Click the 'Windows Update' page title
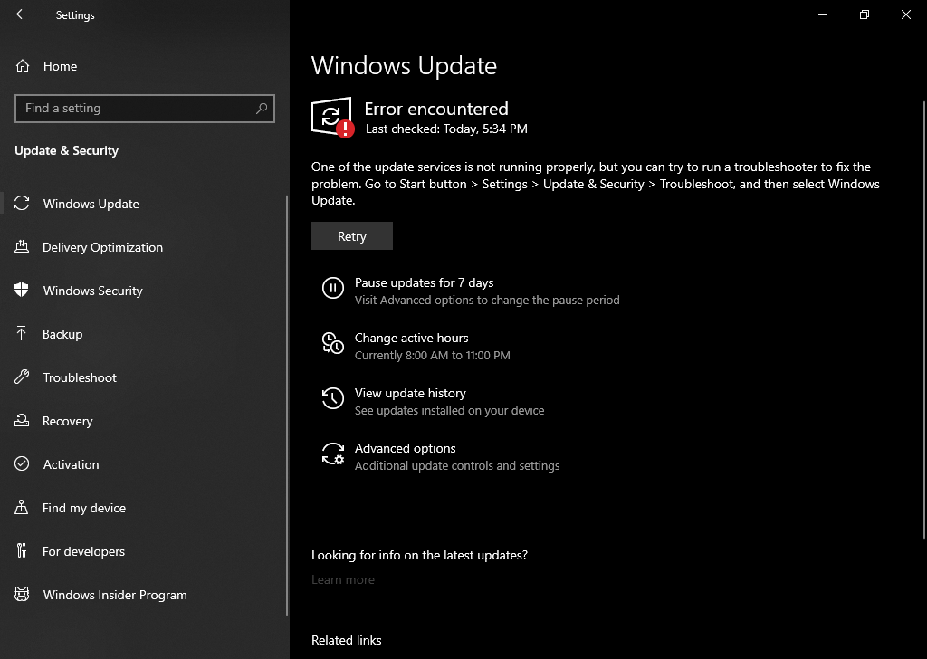This screenshot has width=927, height=659. click(x=404, y=65)
